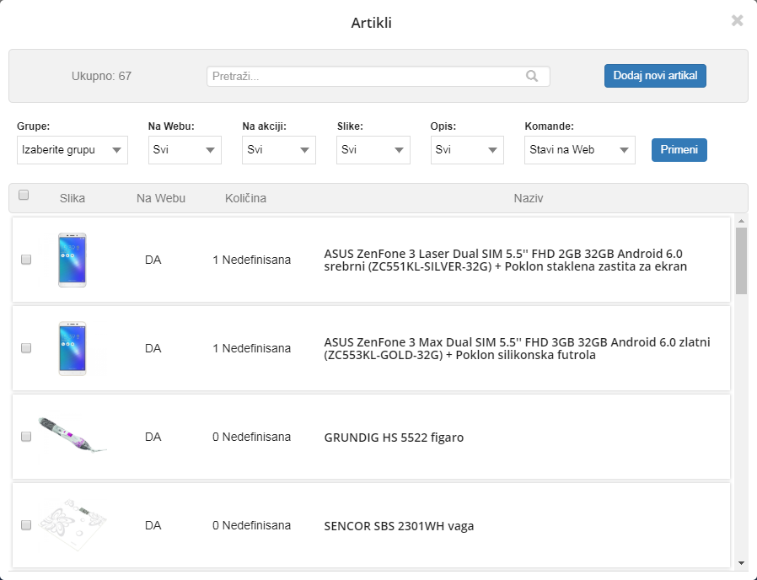Close the Artikli dialog
The height and width of the screenshot is (580, 757).
point(737,20)
